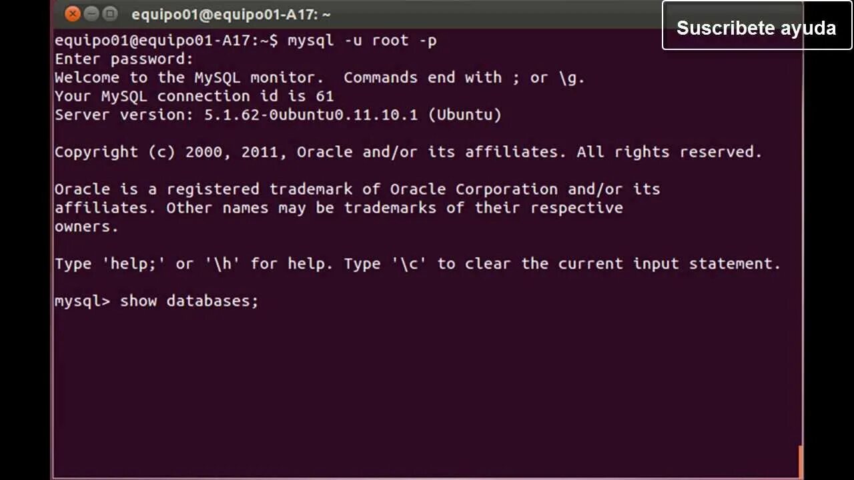Screen dimensions: 854x480
Task: Click the terminal title equipo01@equipo01-A17
Action: pos(231,14)
